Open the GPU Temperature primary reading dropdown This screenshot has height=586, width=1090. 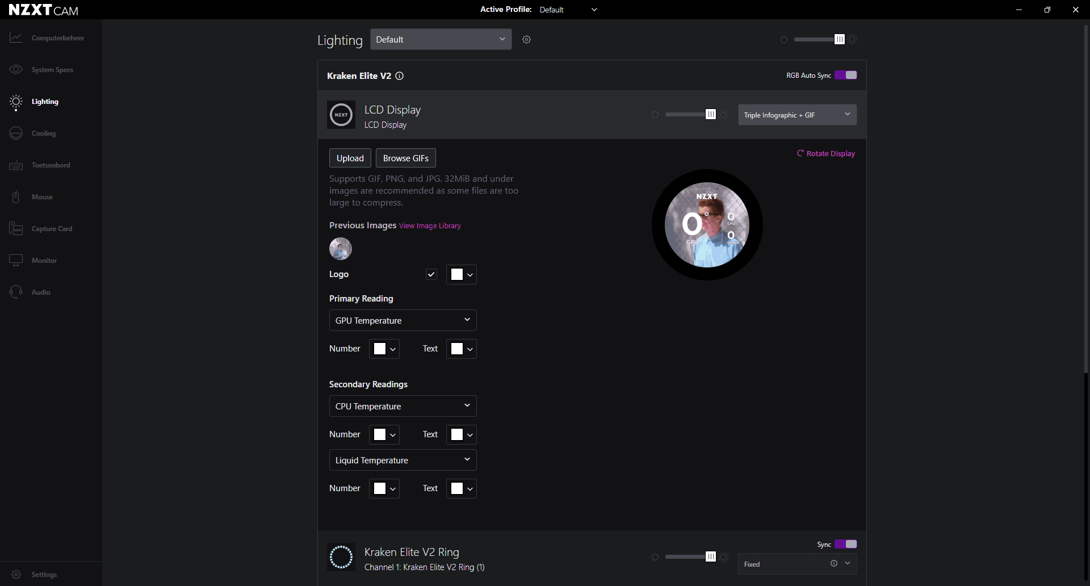pos(403,320)
